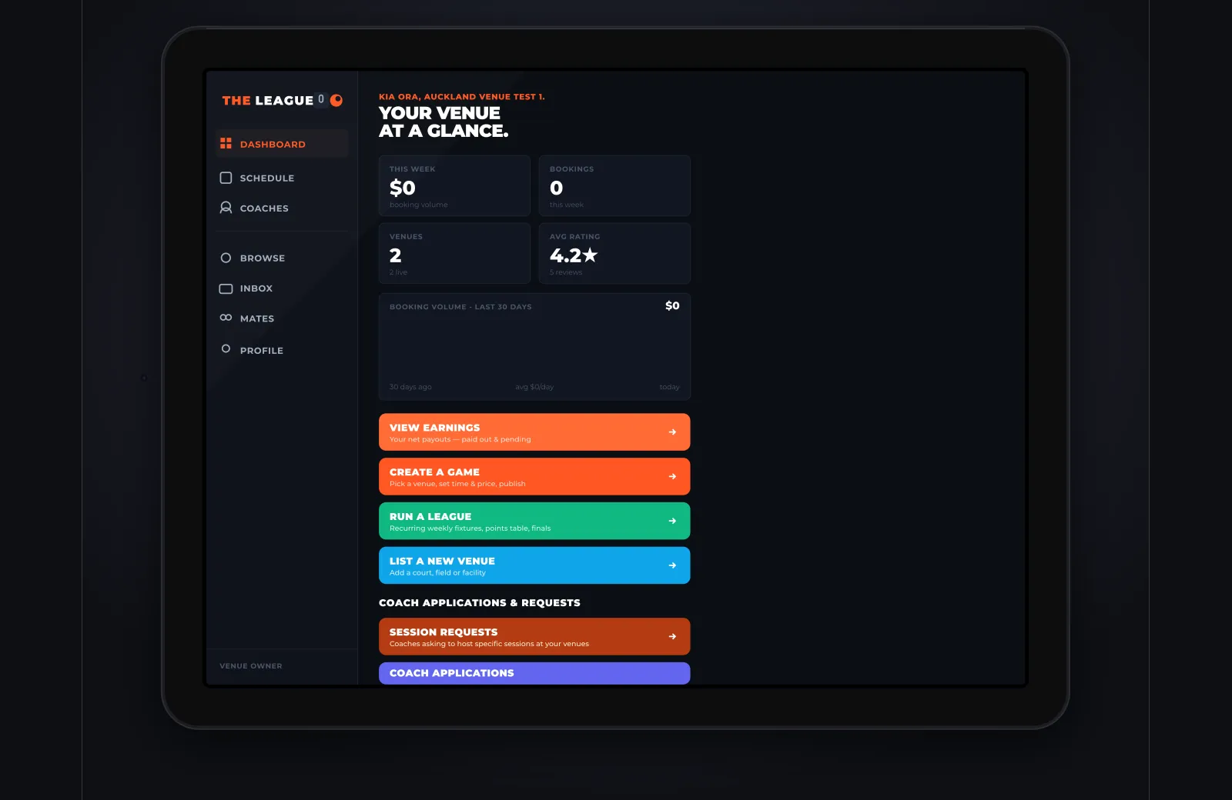This screenshot has width=1232, height=800.
Task: Click the Mates infinity icon
Action: (x=226, y=318)
